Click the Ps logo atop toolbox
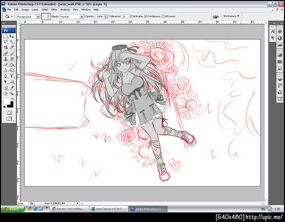This screenshot has height=222, width=285. [9, 30]
